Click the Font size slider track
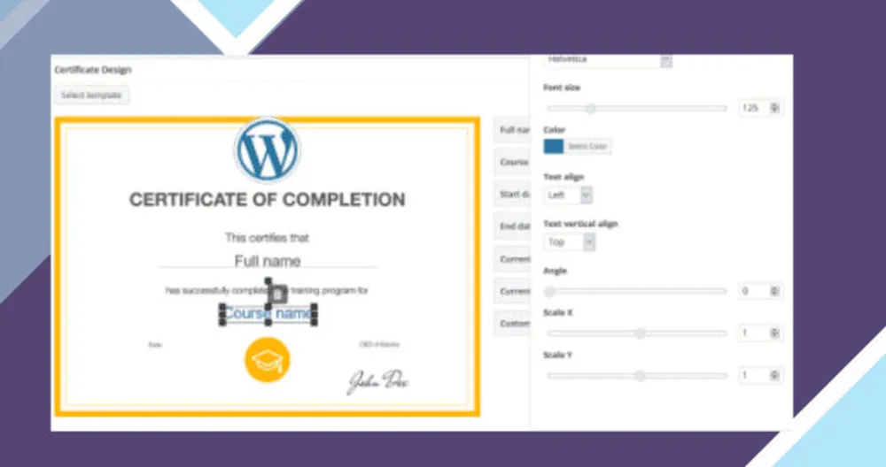The height and width of the screenshot is (467, 886). point(638,108)
